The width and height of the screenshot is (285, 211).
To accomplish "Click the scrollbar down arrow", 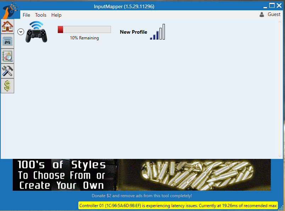I will pos(280,156).
